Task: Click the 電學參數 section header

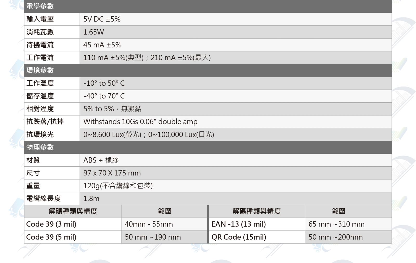Action: (40, 6)
